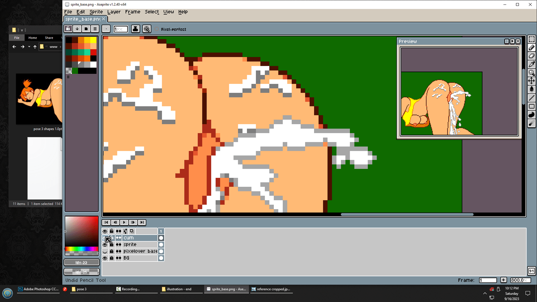
Task: Open the zoom level 800.0 combo box
Action: pos(520,280)
